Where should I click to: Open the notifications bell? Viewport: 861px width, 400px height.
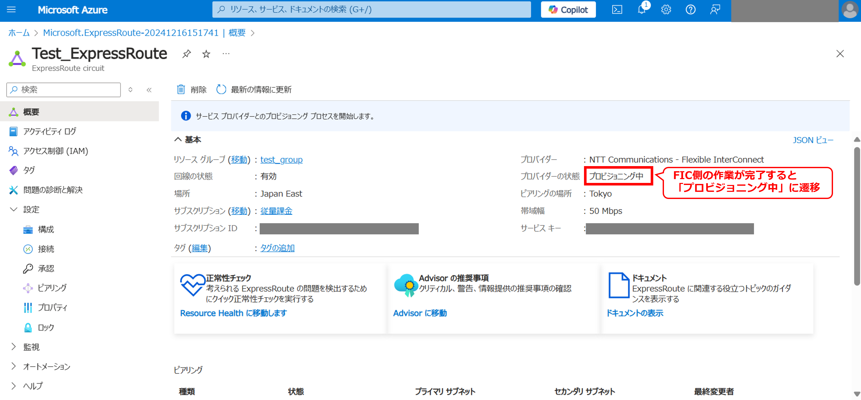click(641, 10)
